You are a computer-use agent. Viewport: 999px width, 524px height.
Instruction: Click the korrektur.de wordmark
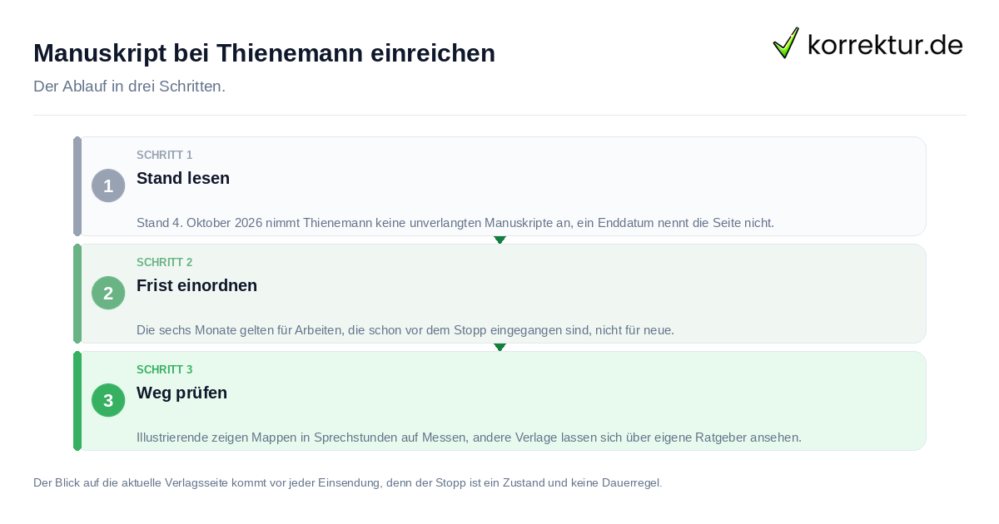[886, 45]
